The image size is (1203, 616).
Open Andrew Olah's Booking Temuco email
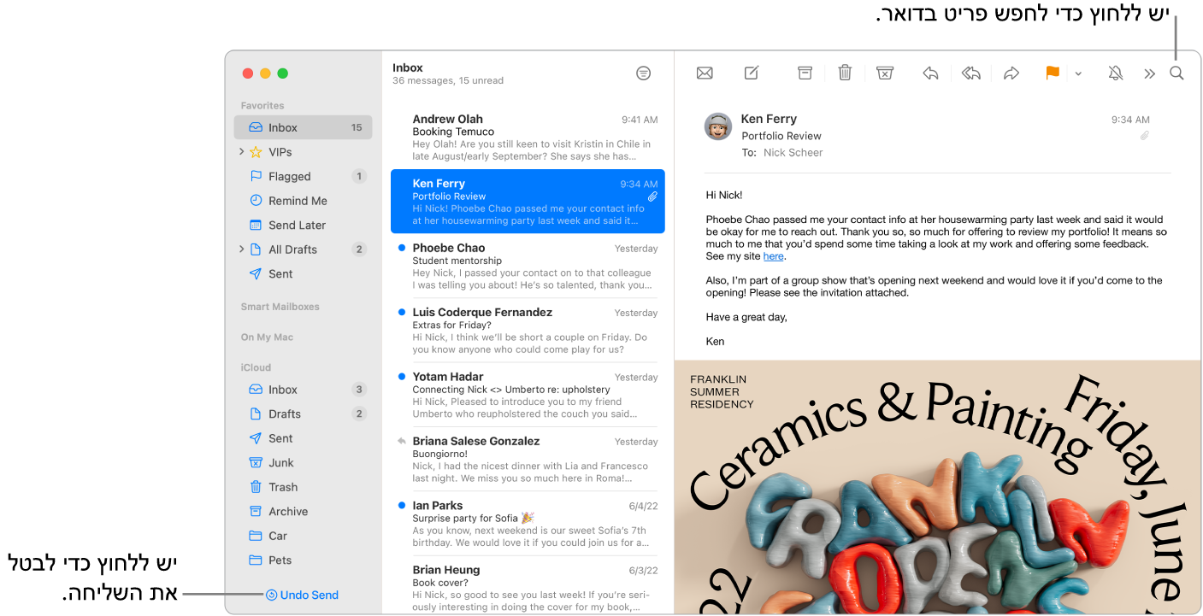pyautogui.click(x=528, y=138)
